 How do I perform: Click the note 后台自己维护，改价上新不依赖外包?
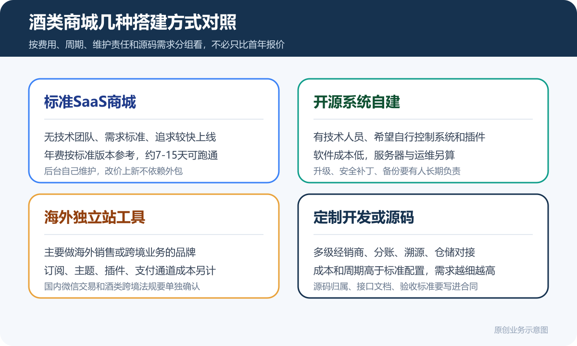point(113,171)
